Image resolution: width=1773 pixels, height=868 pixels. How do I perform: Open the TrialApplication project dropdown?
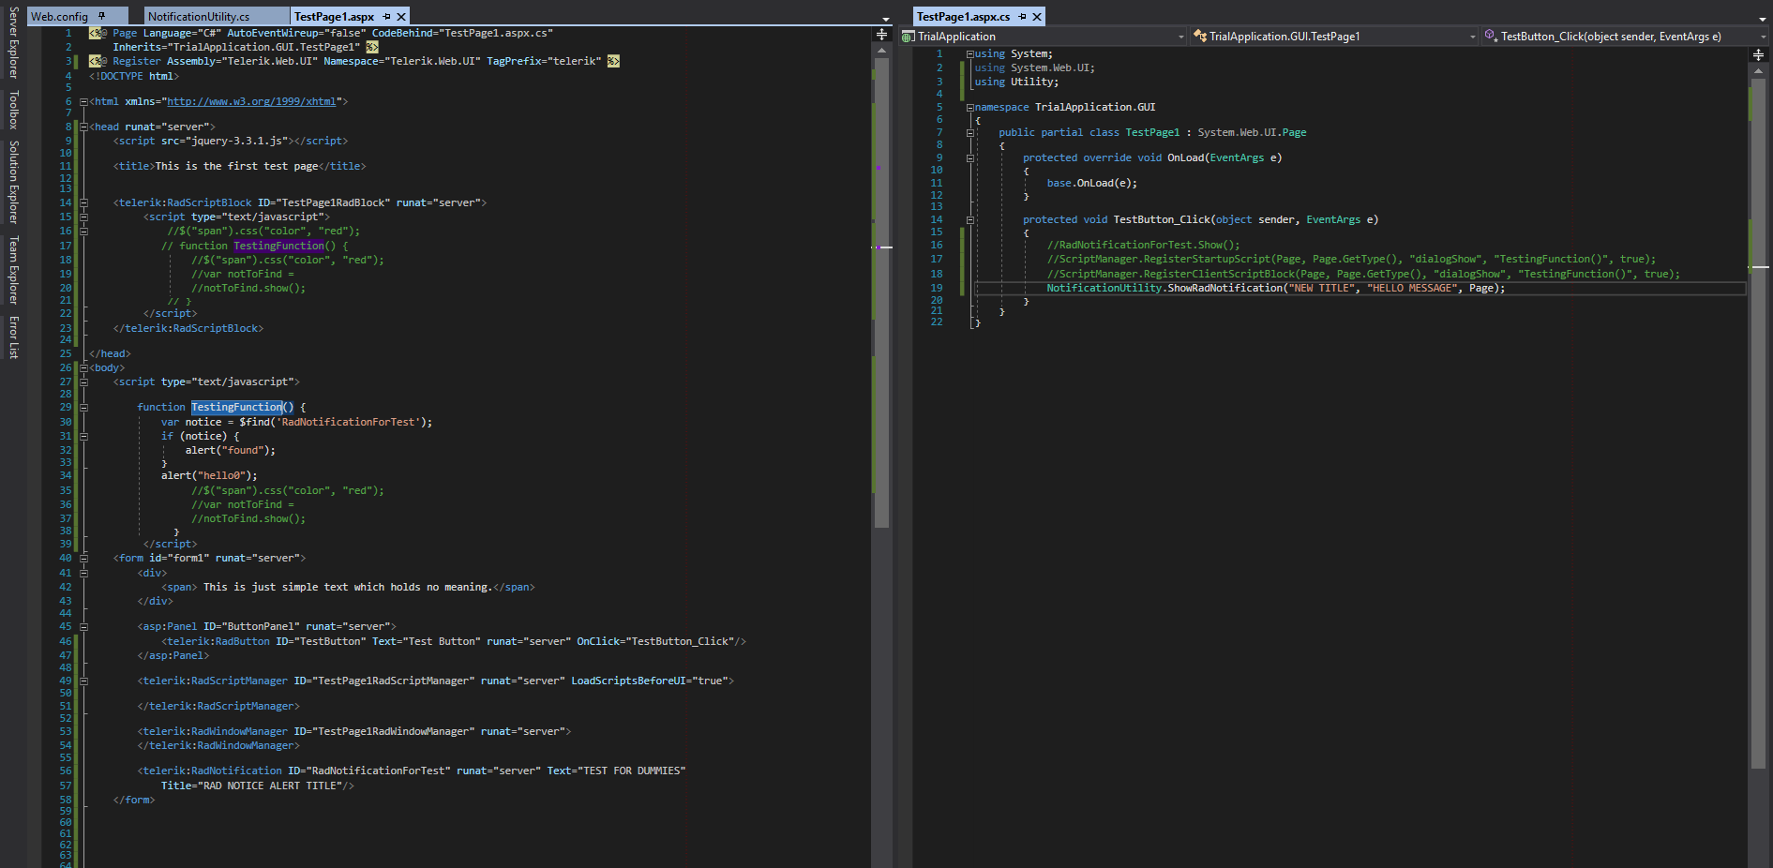pos(1180,37)
